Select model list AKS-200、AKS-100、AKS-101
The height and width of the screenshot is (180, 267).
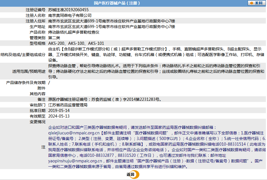[76, 43]
